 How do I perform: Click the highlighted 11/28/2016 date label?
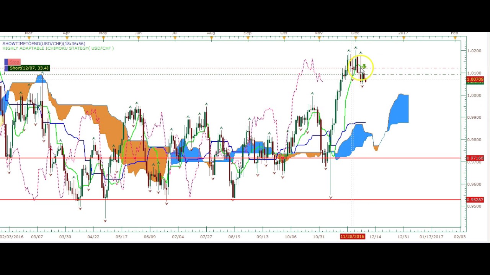tap(352, 237)
